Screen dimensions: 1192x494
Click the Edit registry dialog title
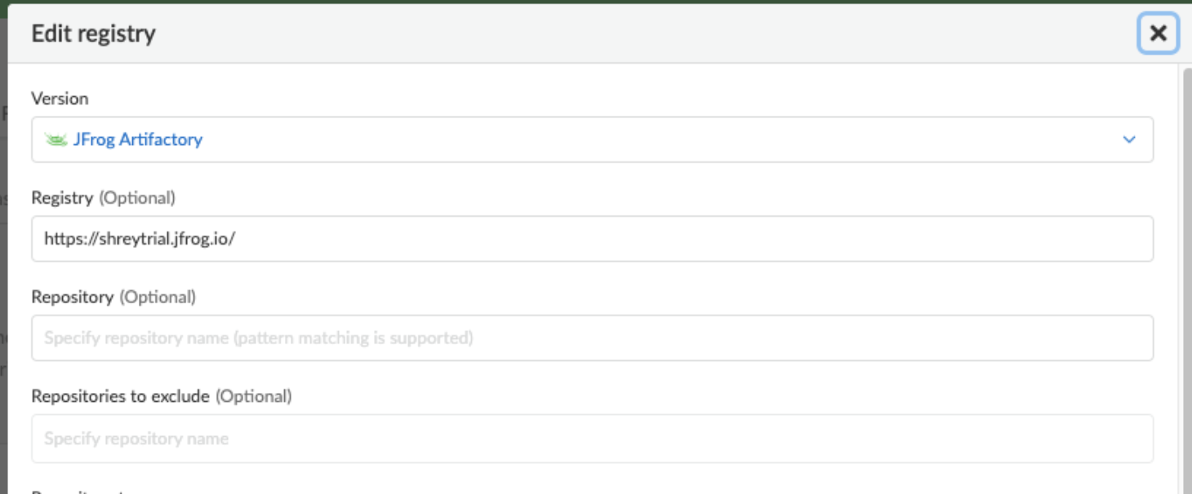pos(93,34)
